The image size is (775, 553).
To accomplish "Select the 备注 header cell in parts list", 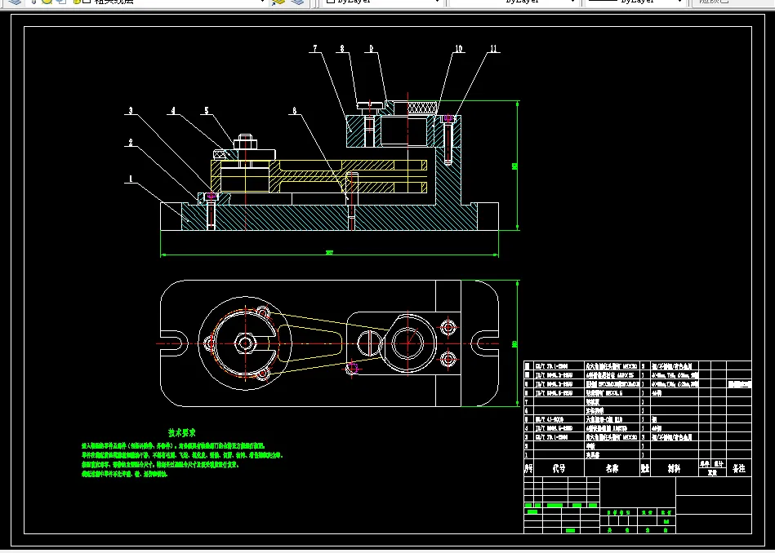I will [738, 469].
